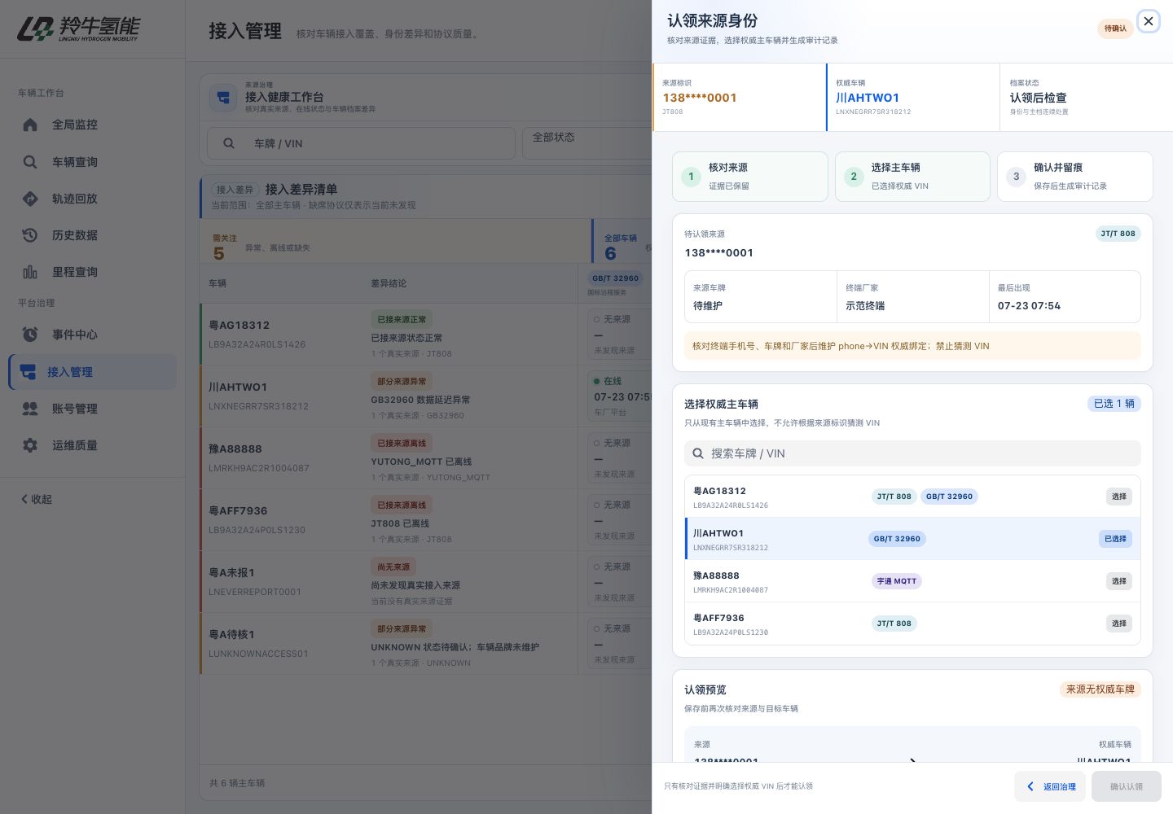Screen dimensions: 1173x814
Task: Open row 粤A未报1 in the list
Action: [x=425, y=582]
